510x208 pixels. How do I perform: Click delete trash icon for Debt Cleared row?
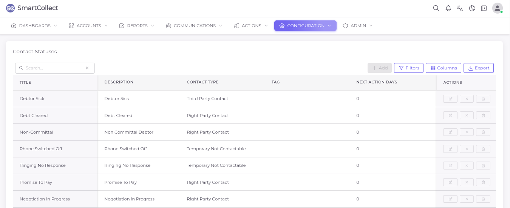pyautogui.click(x=483, y=116)
